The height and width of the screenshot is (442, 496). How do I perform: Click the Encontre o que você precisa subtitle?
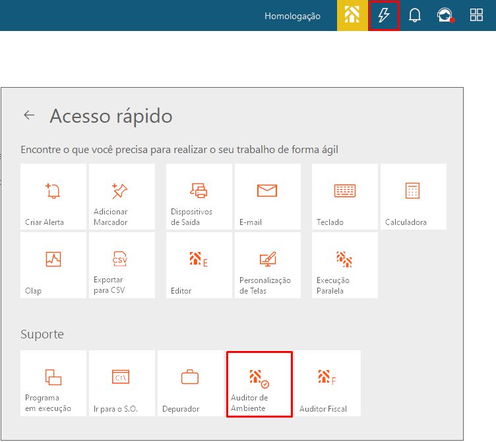[179, 149]
